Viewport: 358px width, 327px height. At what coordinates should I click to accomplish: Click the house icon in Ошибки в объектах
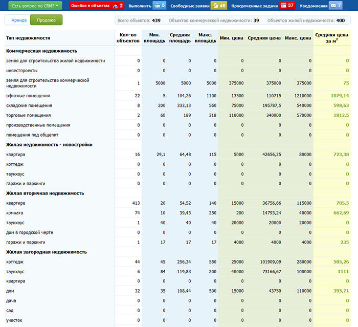pyautogui.click(x=116, y=6)
